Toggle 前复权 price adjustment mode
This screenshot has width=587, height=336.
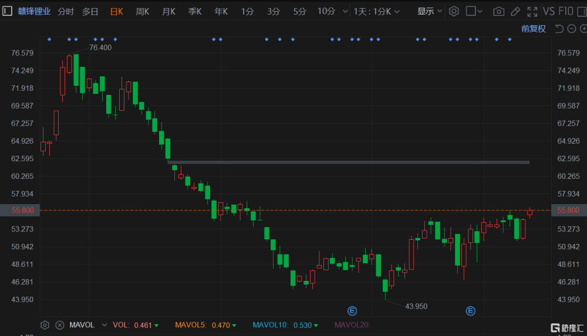533,29
